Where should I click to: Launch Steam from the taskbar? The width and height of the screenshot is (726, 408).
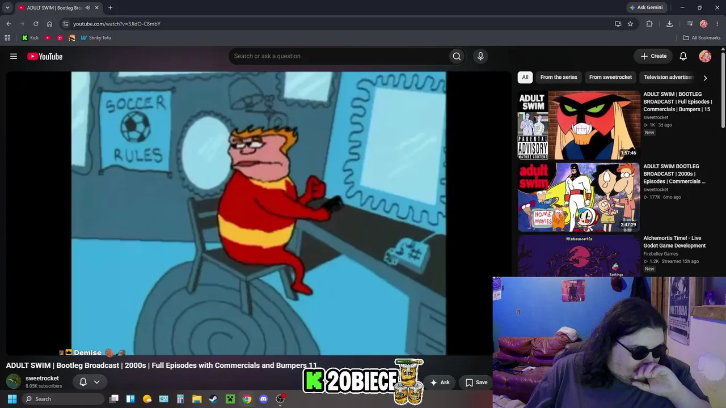(213, 399)
